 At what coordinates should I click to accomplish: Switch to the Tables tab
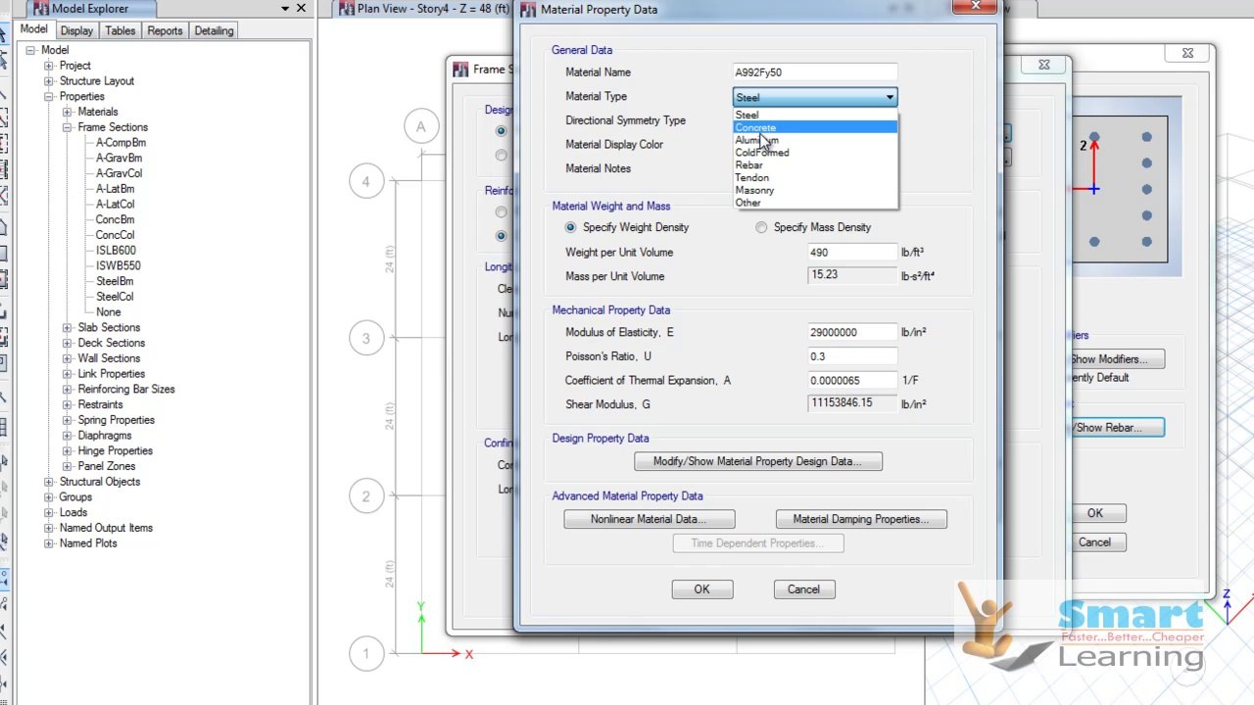click(x=121, y=30)
